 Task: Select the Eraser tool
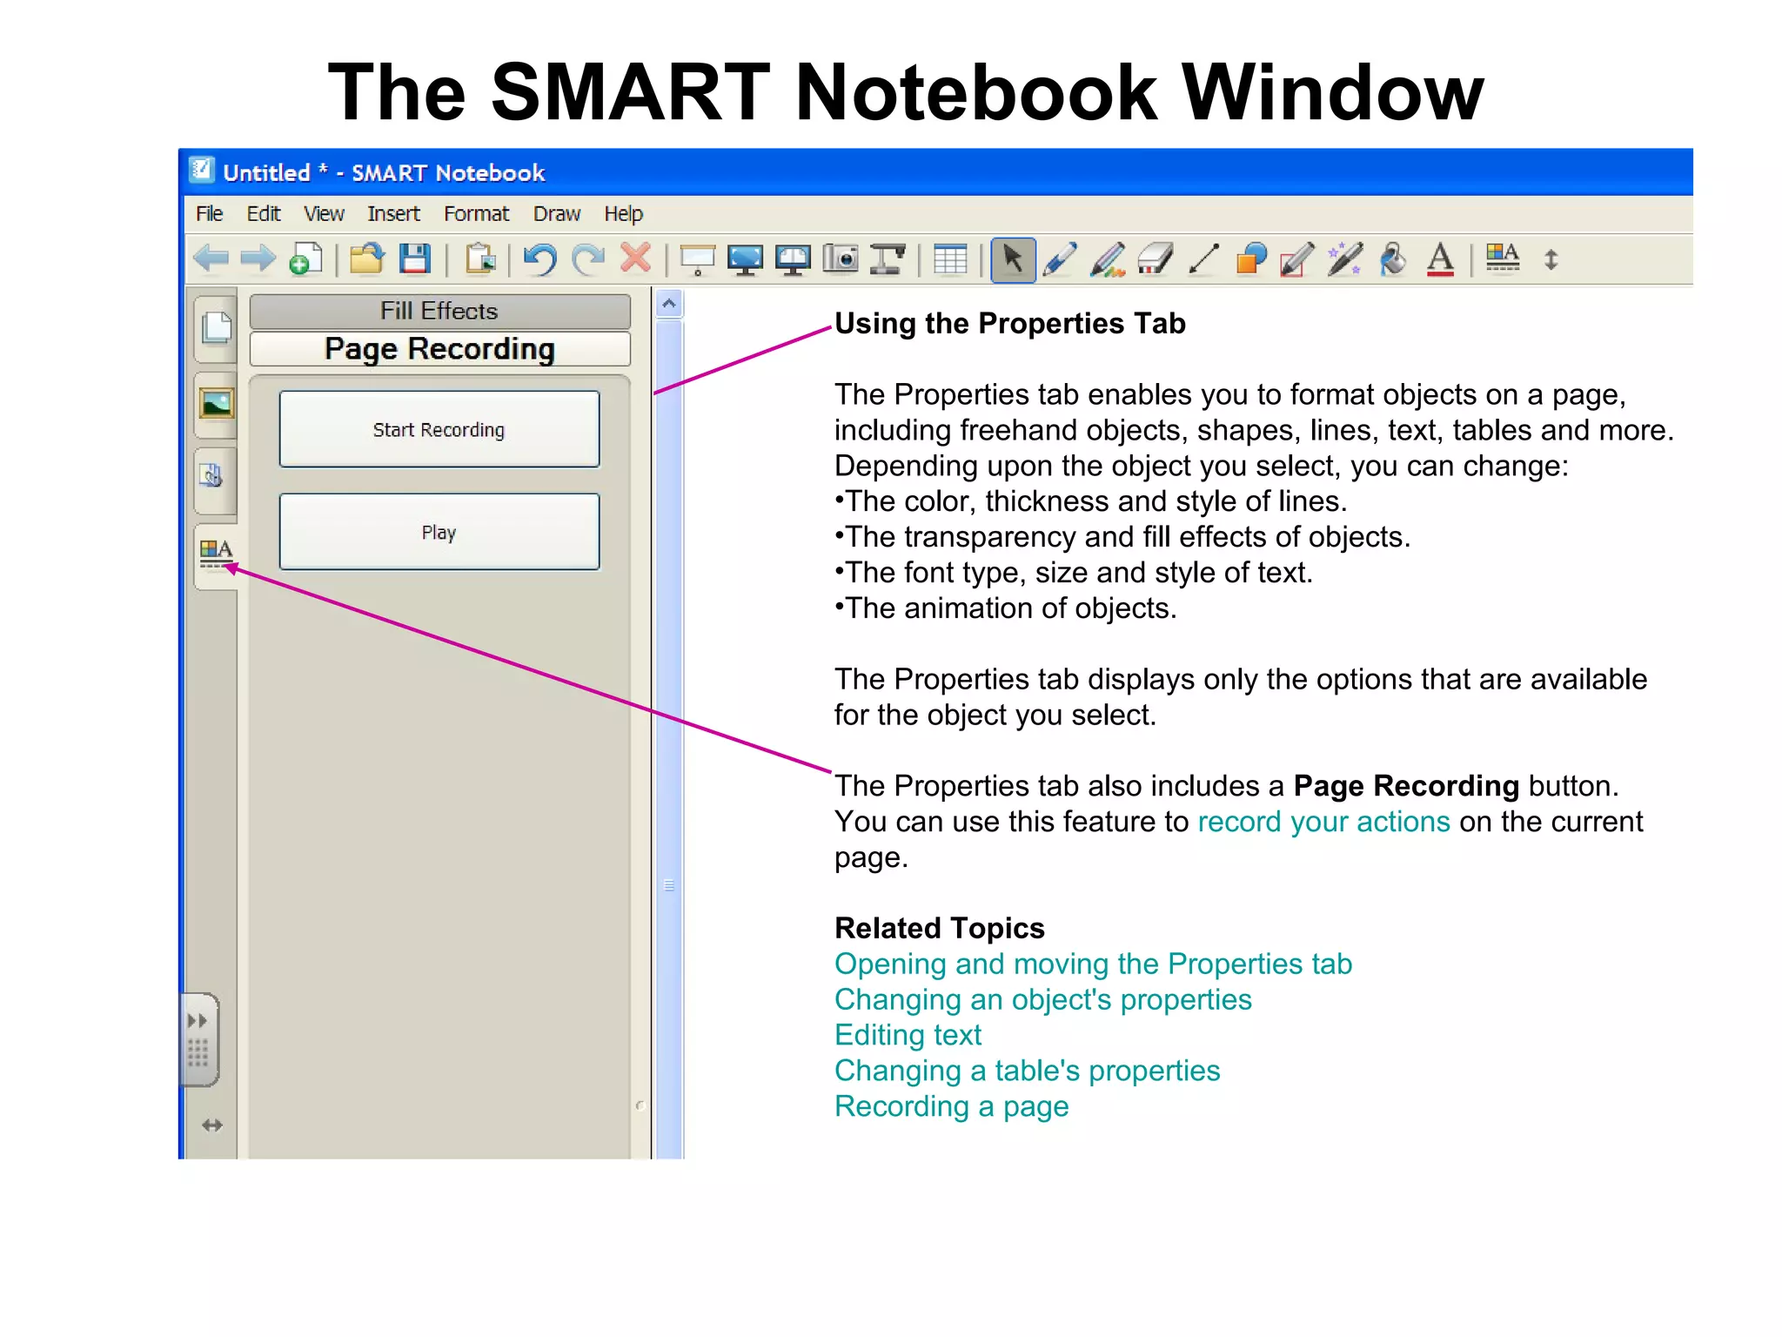(x=1156, y=259)
